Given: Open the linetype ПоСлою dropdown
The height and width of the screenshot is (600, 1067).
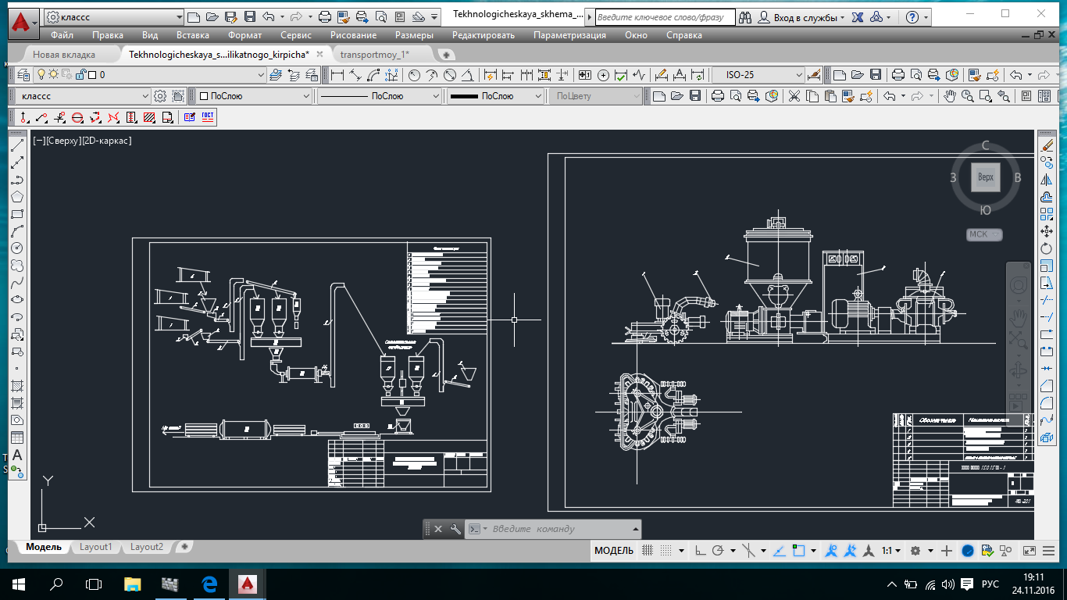Looking at the screenshot, I should point(435,96).
